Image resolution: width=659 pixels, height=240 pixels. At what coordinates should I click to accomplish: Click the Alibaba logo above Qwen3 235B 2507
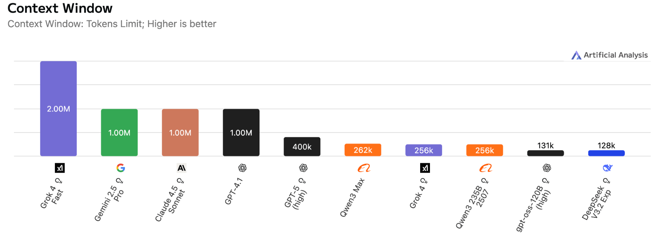[x=486, y=168]
